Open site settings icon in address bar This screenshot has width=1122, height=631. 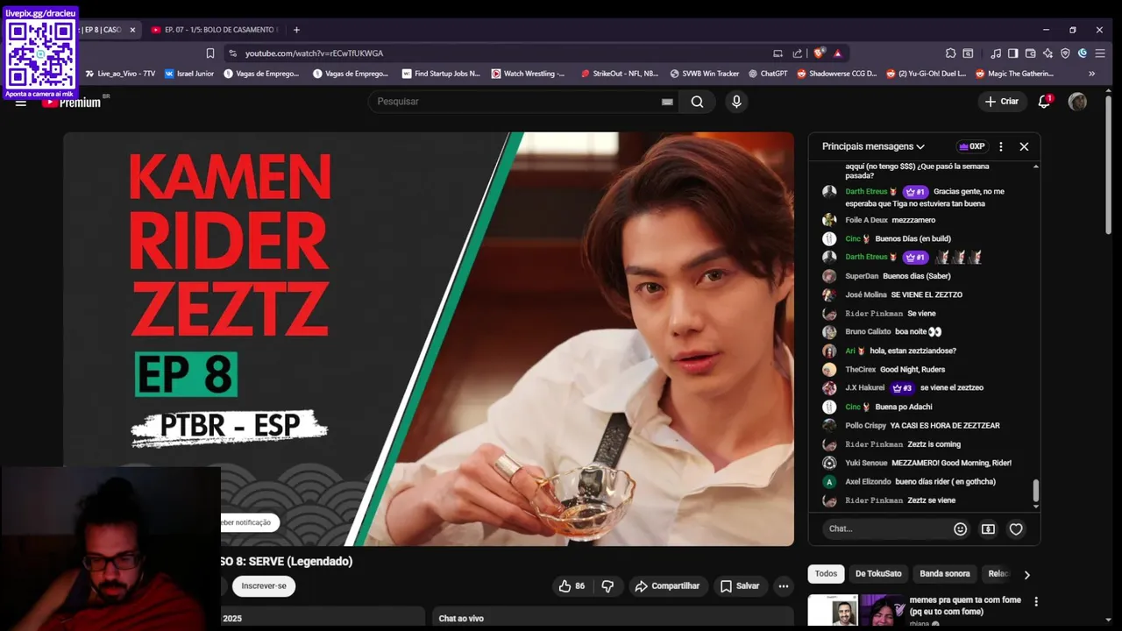coord(232,53)
